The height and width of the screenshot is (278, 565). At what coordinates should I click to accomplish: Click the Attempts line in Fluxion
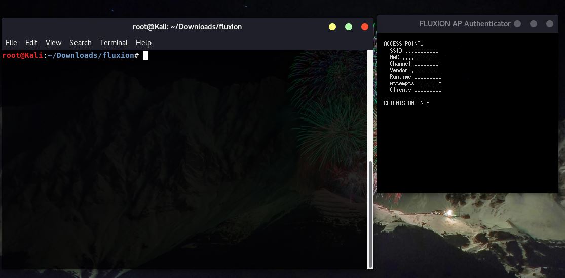tap(416, 83)
